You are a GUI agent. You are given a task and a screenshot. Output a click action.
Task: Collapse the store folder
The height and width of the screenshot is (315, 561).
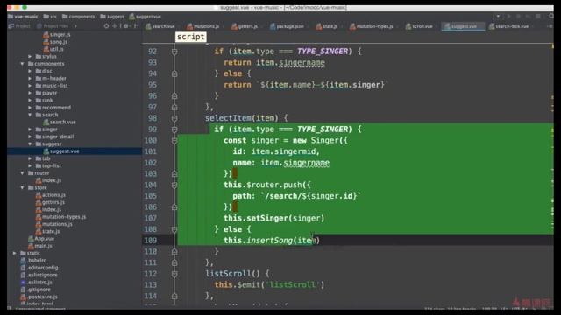click(x=23, y=187)
